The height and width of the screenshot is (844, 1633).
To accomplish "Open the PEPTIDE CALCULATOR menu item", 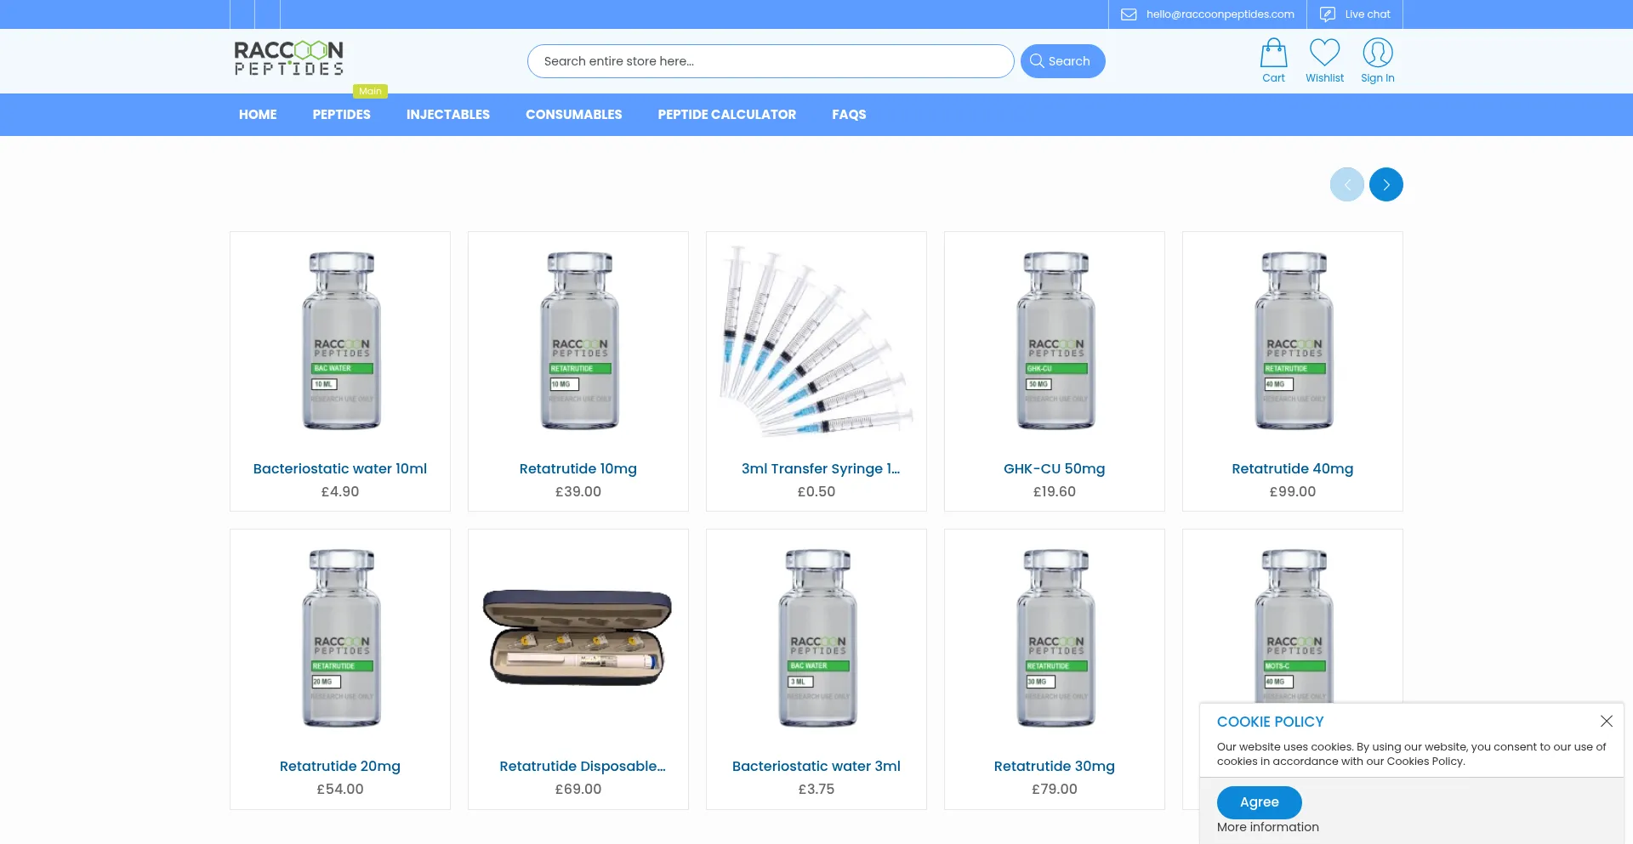I will coord(726,115).
